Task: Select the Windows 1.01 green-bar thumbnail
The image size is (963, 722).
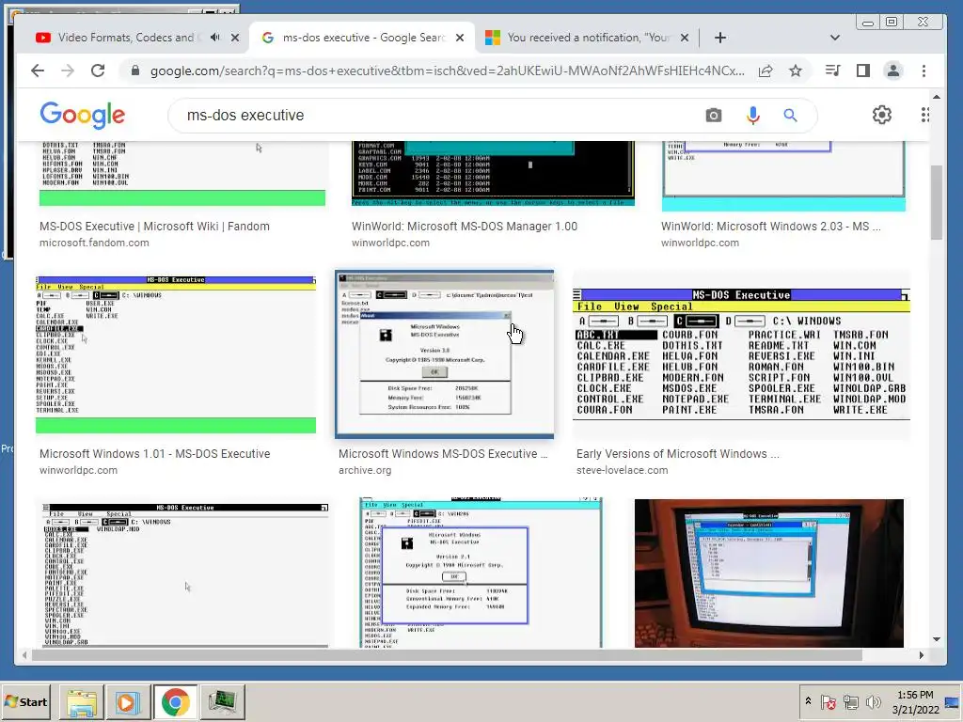Action: pos(176,354)
